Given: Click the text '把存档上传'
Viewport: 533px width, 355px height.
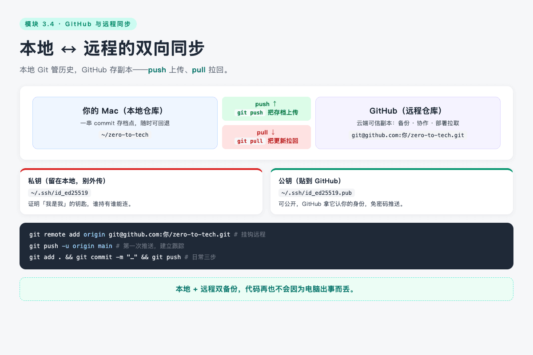Looking at the screenshot, I should (283, 113).
